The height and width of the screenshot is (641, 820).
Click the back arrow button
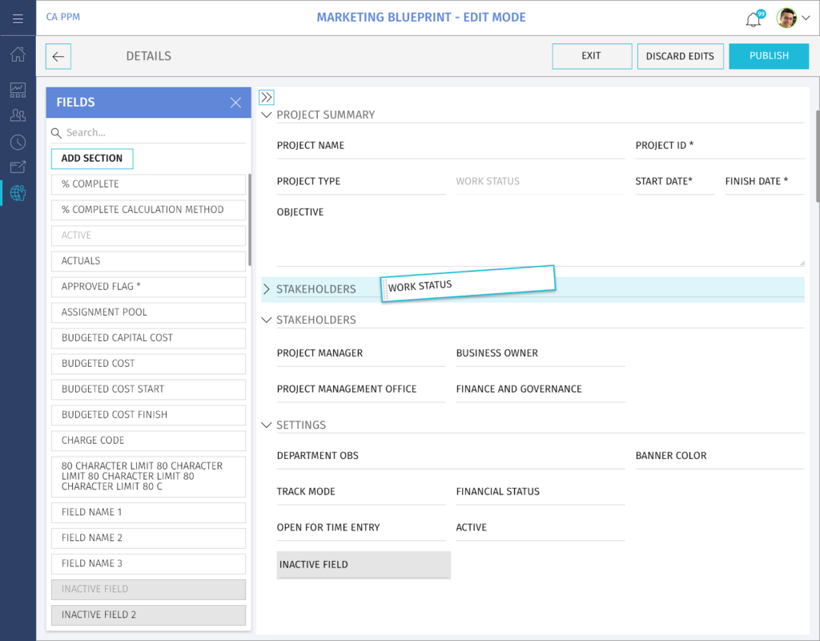tap(58, 56)
